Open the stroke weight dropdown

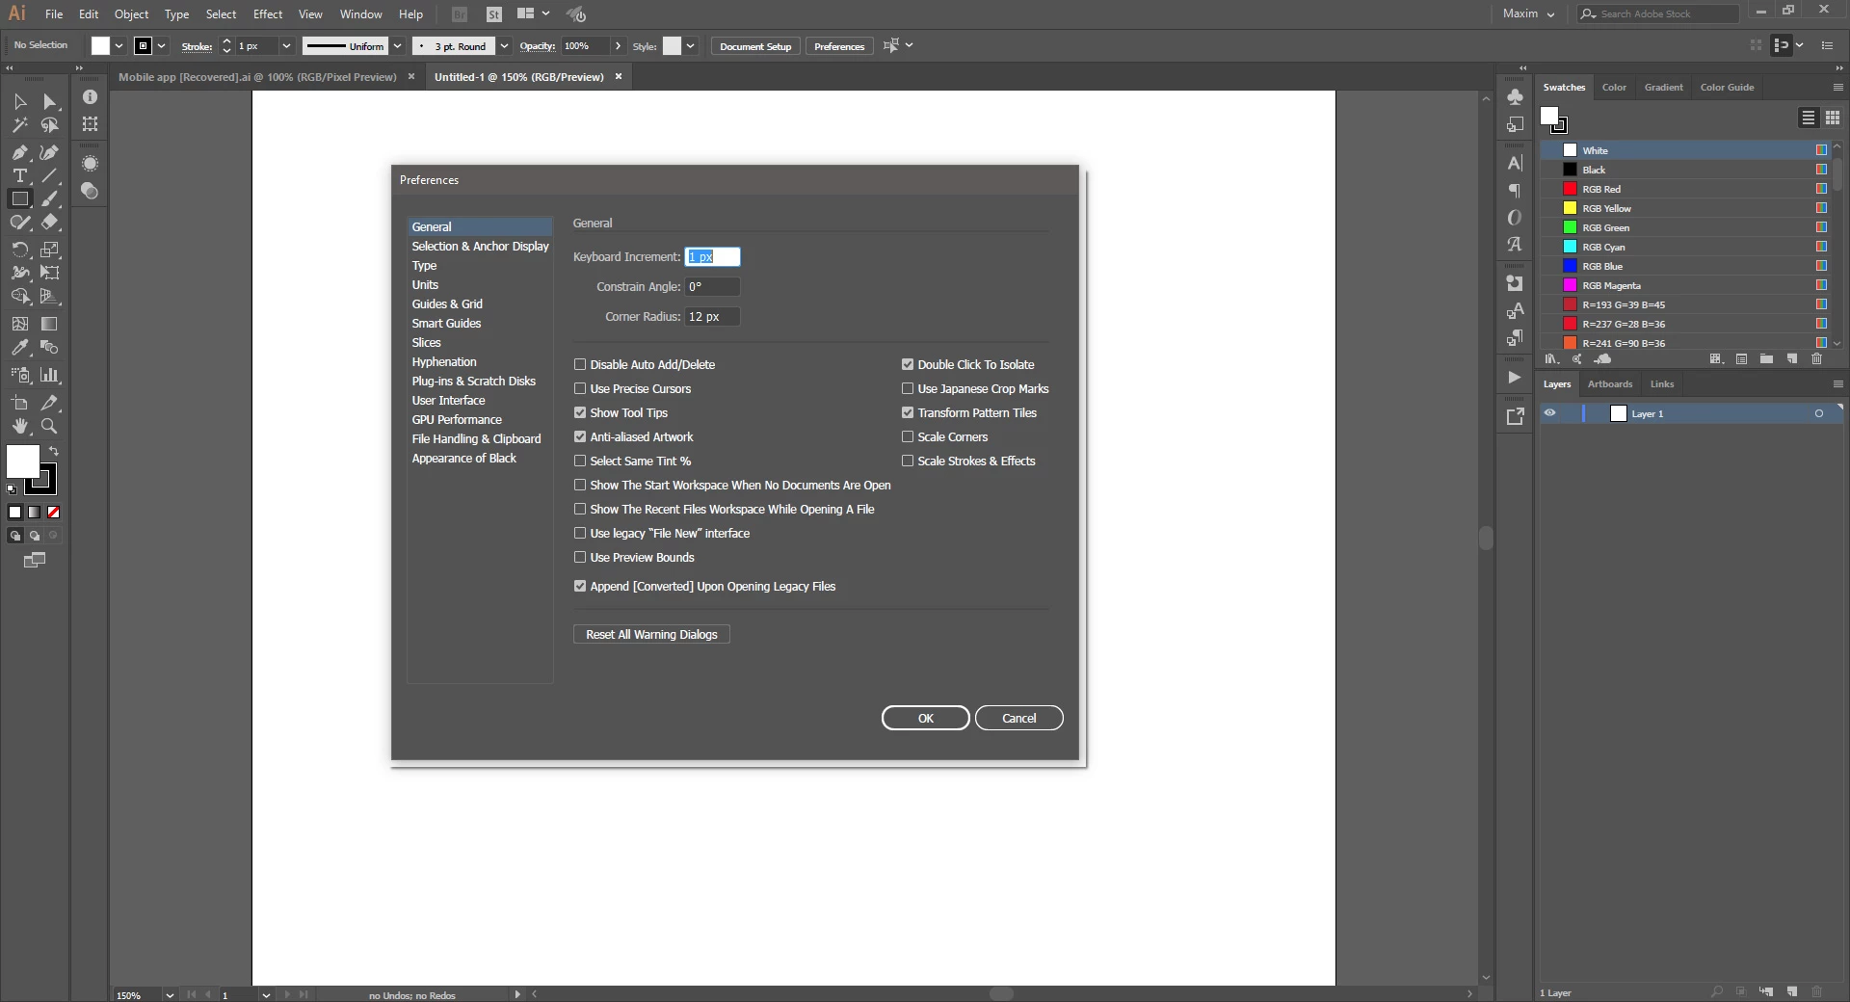pyautogui.click(x=286, y=46)
